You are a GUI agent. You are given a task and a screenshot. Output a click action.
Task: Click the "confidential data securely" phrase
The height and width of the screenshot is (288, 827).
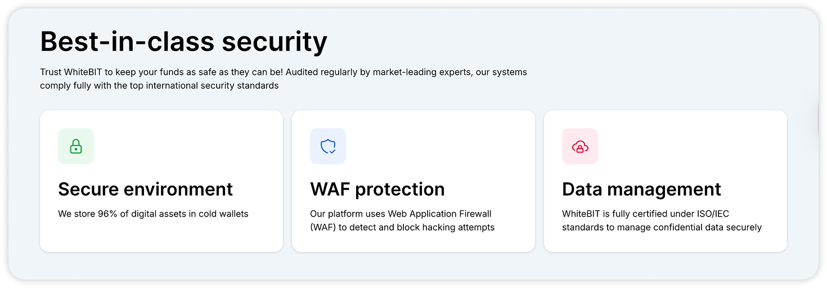tap(708, 227)
